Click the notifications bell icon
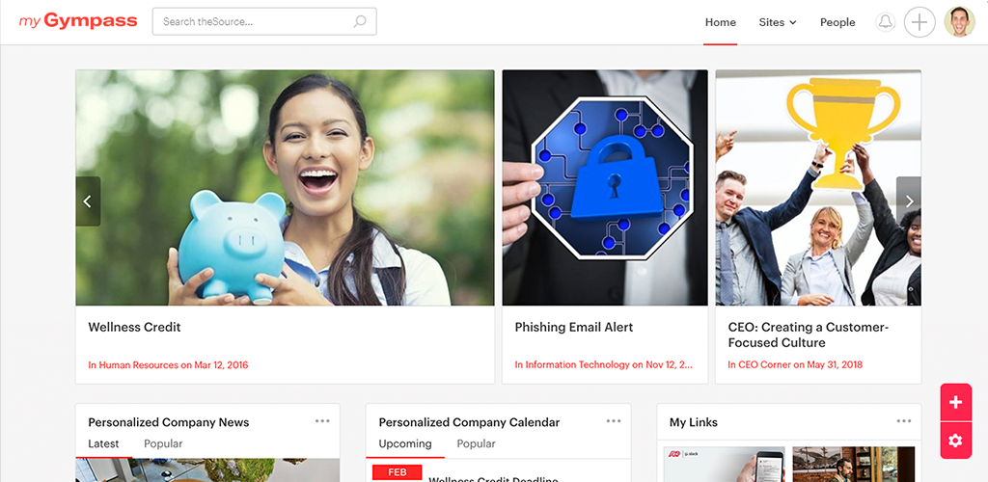 [886, 22]
